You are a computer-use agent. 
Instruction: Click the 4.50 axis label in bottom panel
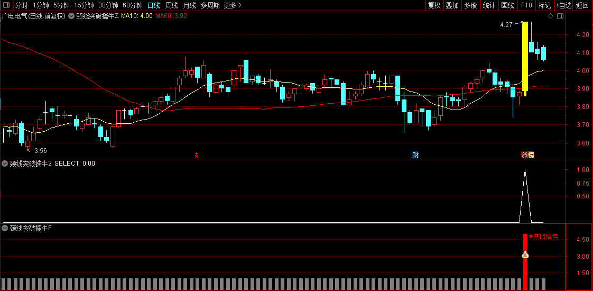click(x=582, y=240)
